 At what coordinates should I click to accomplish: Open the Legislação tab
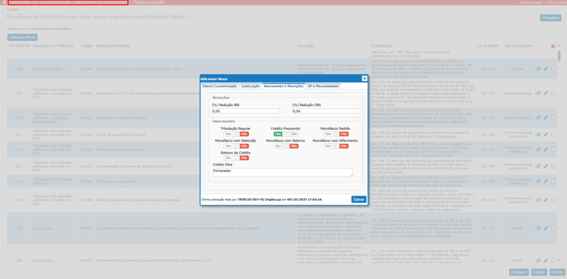tap(250, 86)
